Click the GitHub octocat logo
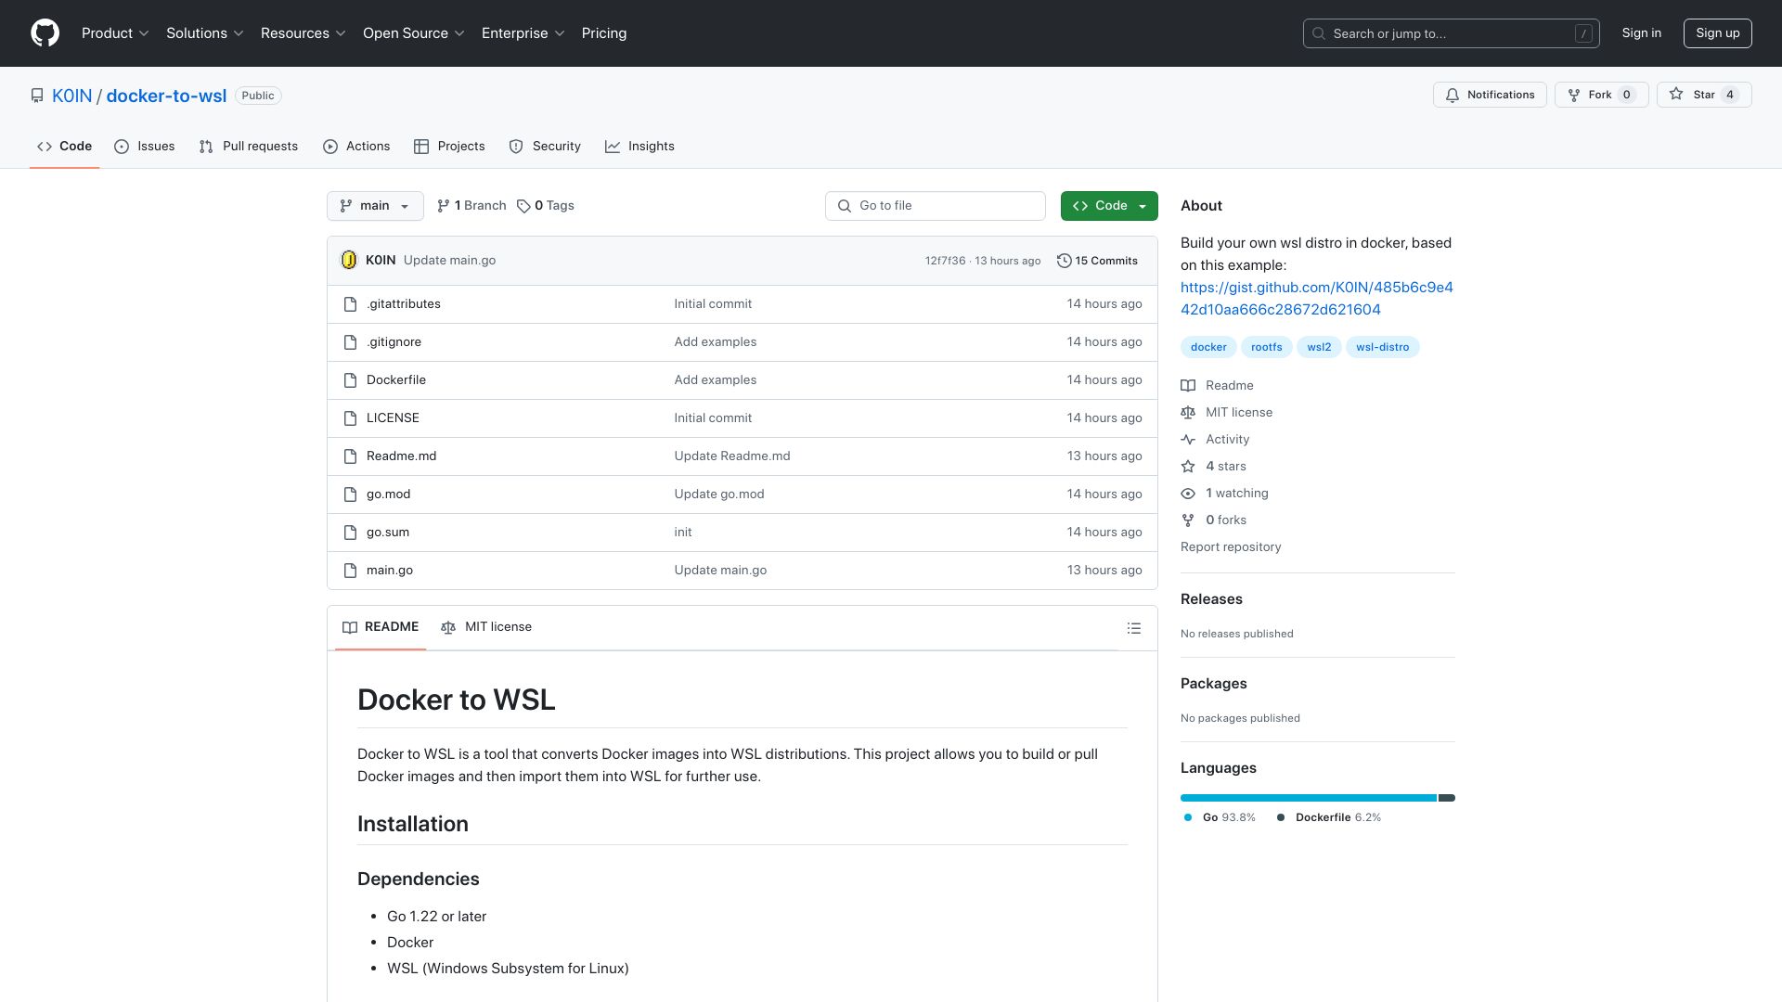The image size is (1782, 1002). pyautogui.click(x=45, y=33)
